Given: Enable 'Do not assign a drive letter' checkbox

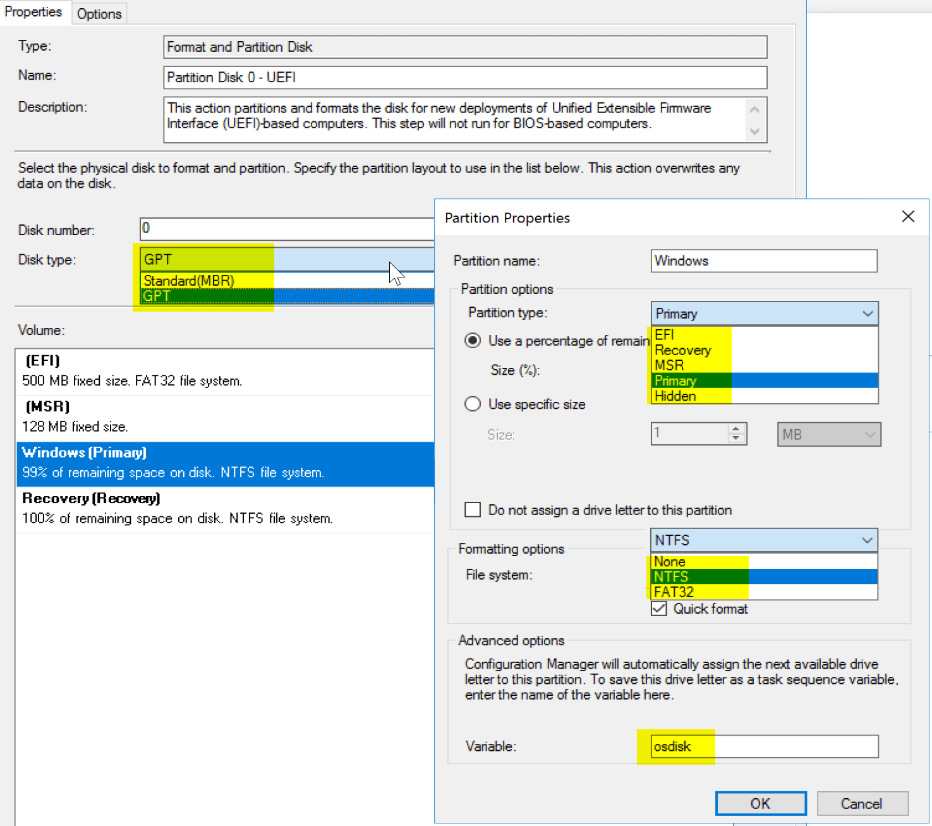Looking at the screenshot, I should pos(473,510).
